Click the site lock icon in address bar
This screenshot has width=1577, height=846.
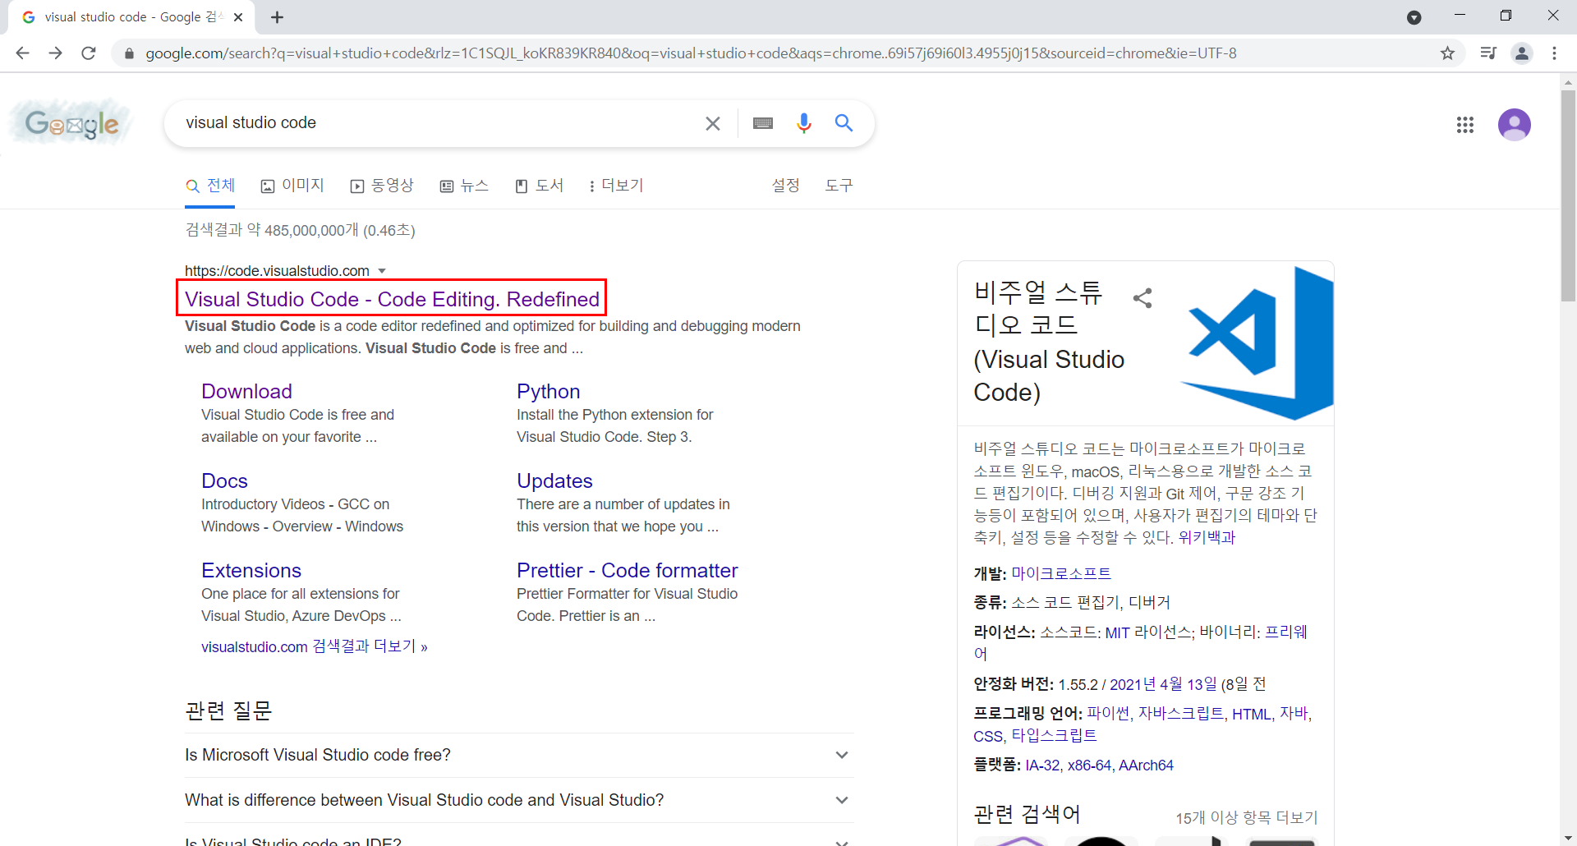(x=129, y=53)
